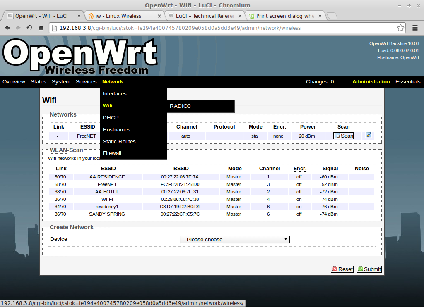
Task: Close the Print screen dialog tab
Action: pos(320,16)
